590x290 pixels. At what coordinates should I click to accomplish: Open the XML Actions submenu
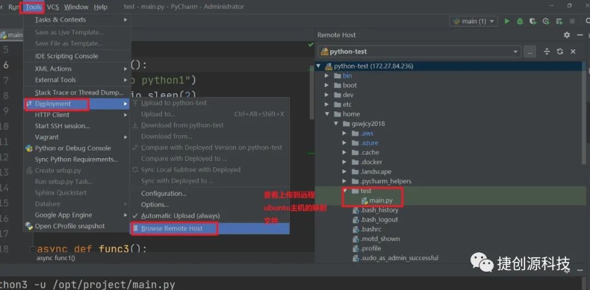tap(77, 69)
